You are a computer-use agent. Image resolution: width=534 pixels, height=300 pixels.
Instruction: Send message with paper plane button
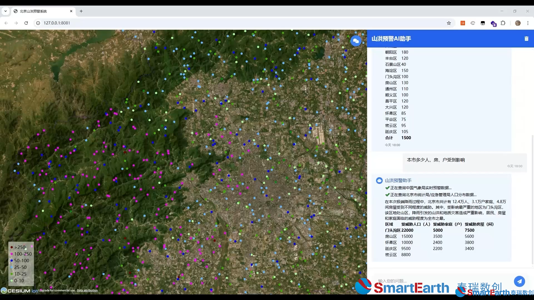[519, 281]
